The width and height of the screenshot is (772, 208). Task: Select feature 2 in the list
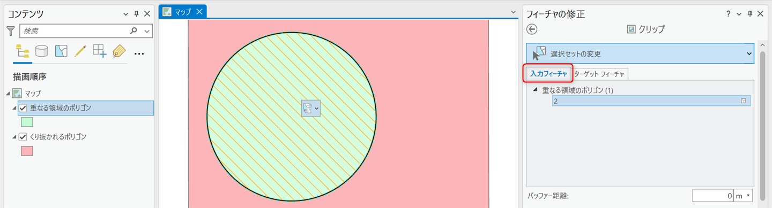651,101
